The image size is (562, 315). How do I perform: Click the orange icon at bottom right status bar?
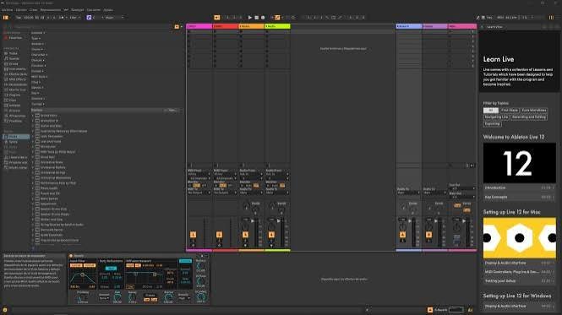coord(430,310)
